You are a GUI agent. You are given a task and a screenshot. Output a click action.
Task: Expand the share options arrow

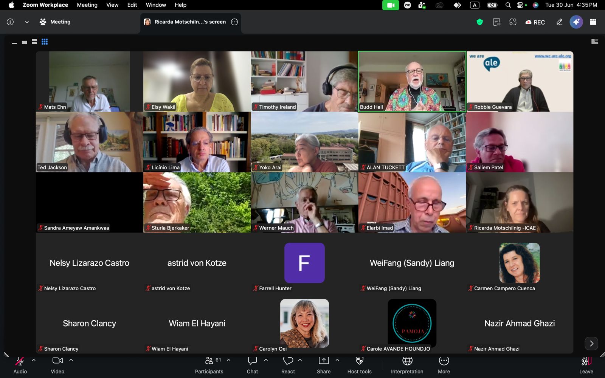point(337,360)
